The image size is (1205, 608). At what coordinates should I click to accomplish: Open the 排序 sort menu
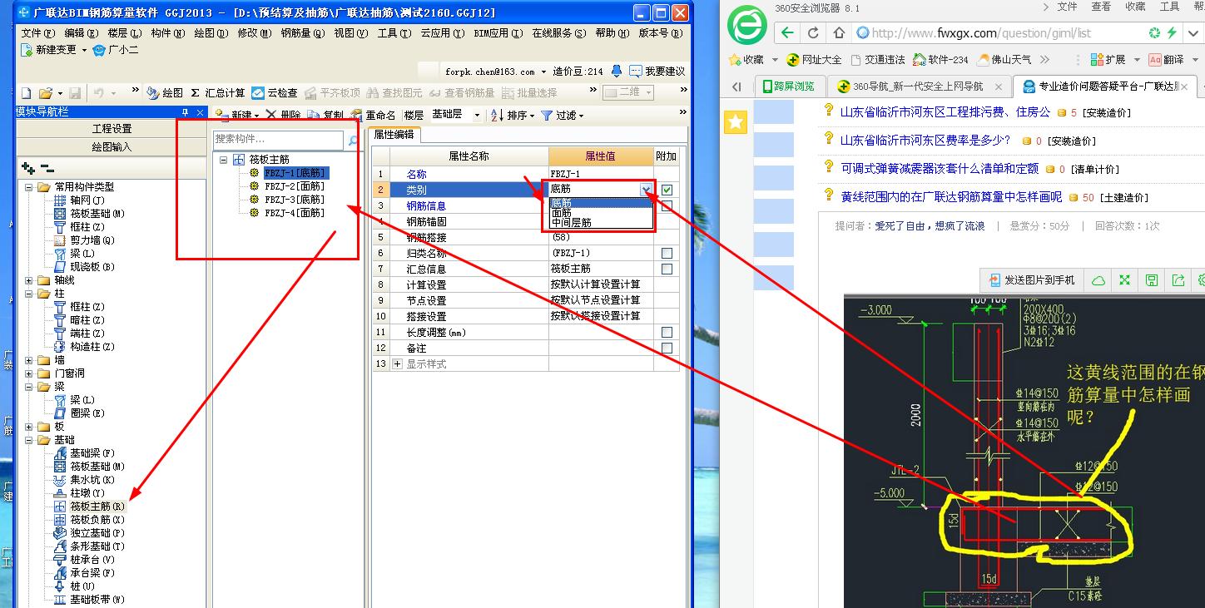tap(512, 115)
